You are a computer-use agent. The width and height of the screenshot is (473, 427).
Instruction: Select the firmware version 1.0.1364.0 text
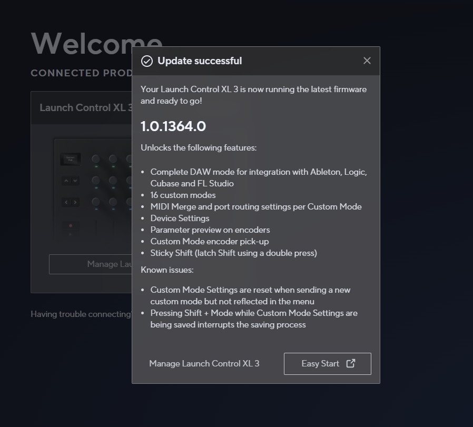pos(173,126)
